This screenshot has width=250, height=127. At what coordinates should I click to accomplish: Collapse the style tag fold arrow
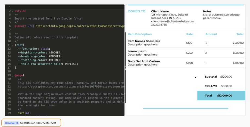[12, 11]
